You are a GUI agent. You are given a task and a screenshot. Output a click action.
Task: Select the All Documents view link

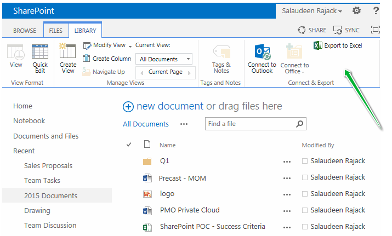pyautogui.click(x=146, y=124)
